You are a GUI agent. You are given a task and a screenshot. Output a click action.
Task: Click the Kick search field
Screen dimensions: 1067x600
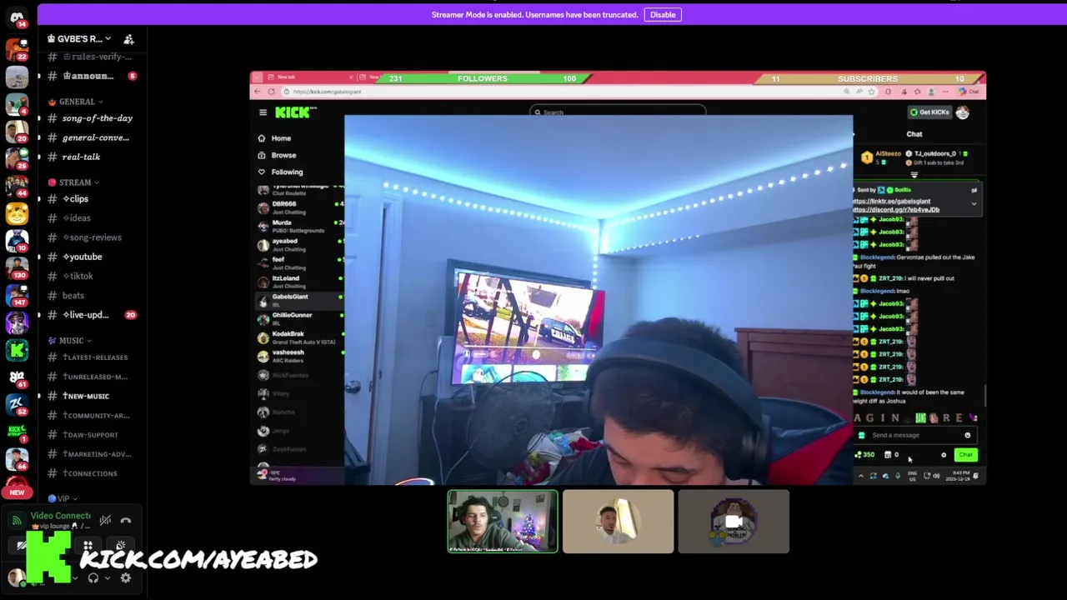(x=617, y=112)
